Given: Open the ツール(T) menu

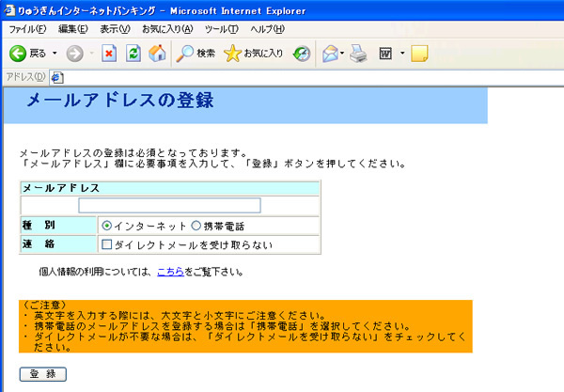Looking at the screenshot, I should 222,29.
